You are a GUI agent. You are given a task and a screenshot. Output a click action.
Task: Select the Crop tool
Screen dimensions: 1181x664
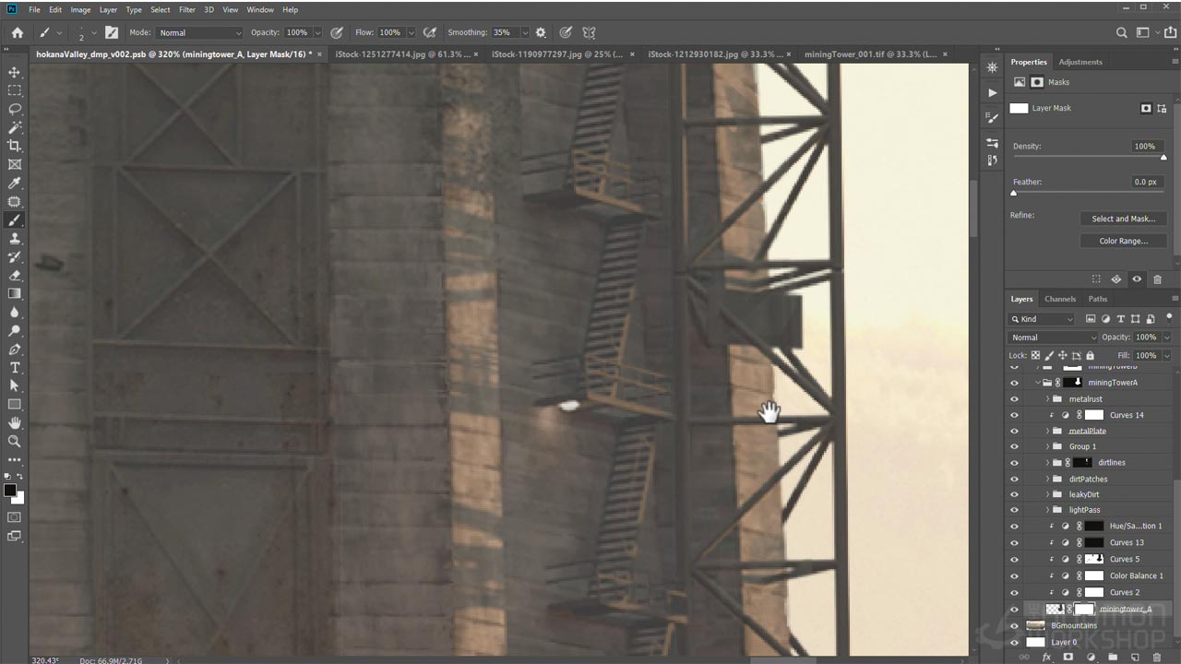tap(15, 146)
